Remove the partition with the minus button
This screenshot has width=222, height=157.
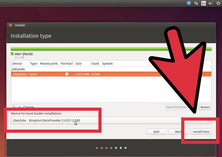pos(20,107)
